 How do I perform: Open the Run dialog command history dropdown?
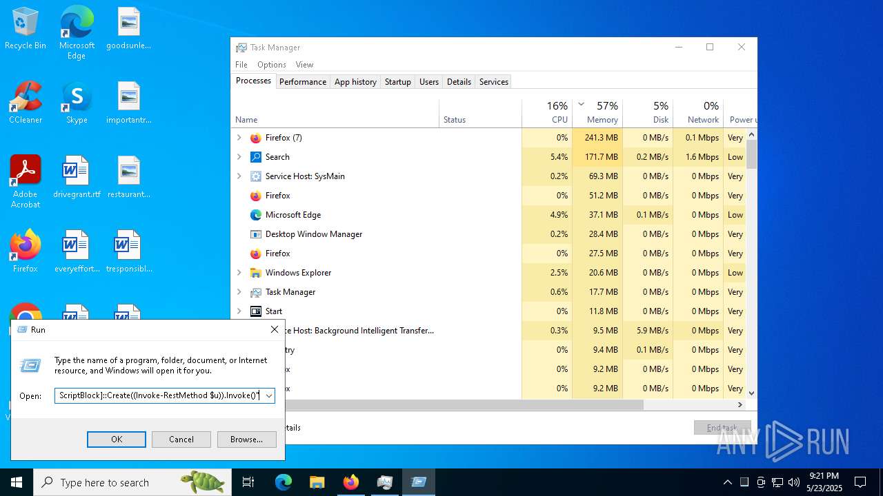268,396
